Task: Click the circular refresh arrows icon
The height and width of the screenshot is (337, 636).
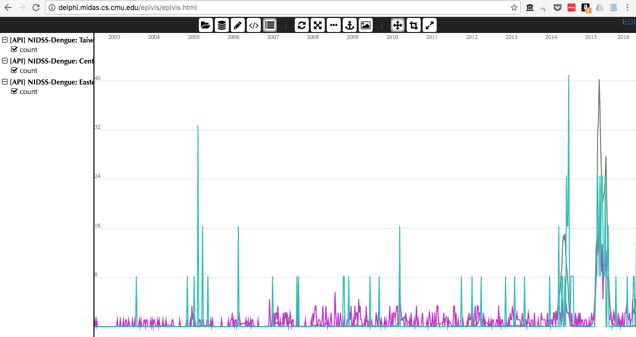Action: point(301,25)
